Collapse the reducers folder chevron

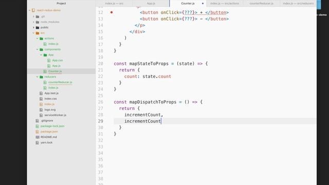[38, 77]
